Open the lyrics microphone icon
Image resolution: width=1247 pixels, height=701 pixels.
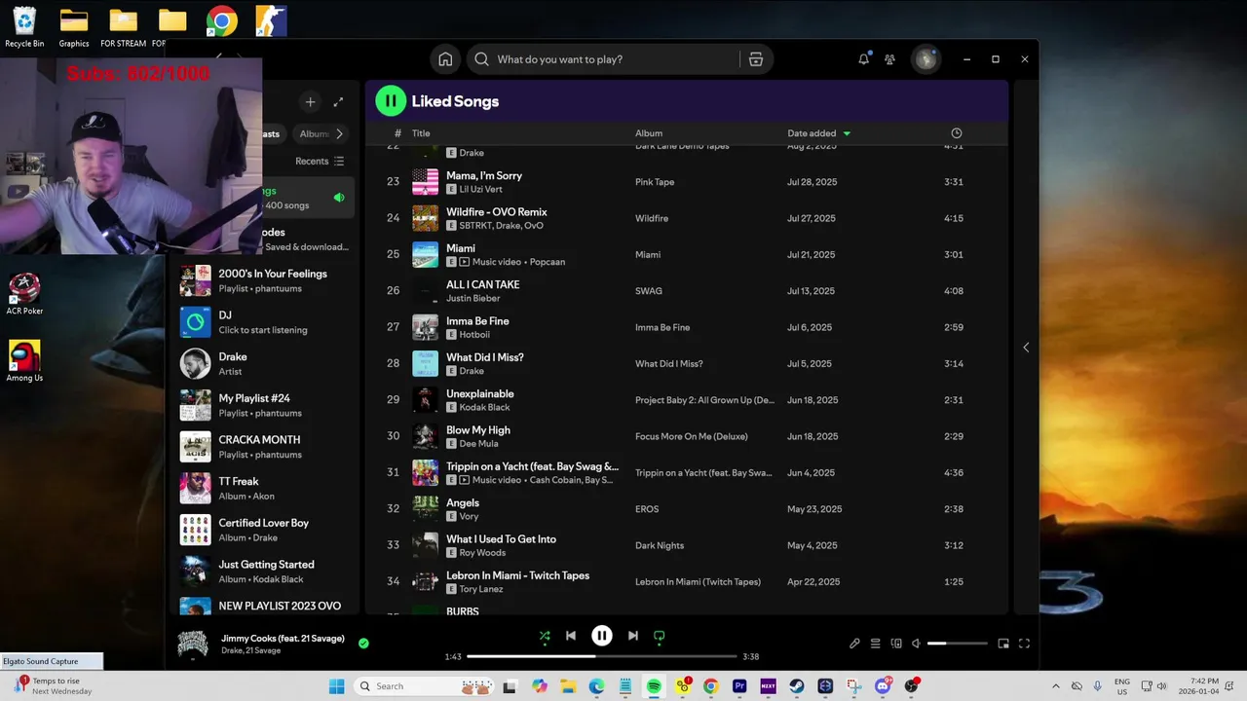[854, 644]
